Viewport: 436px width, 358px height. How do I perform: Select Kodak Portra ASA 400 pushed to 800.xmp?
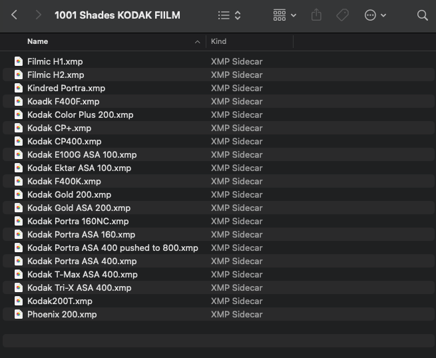(112, 248)
